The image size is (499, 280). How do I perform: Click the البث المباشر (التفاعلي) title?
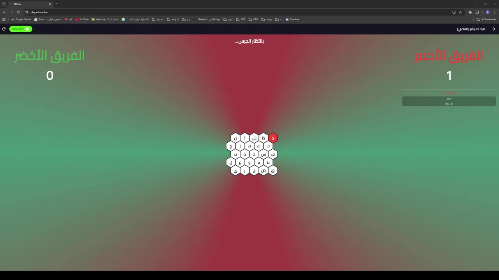coord(471,29)
